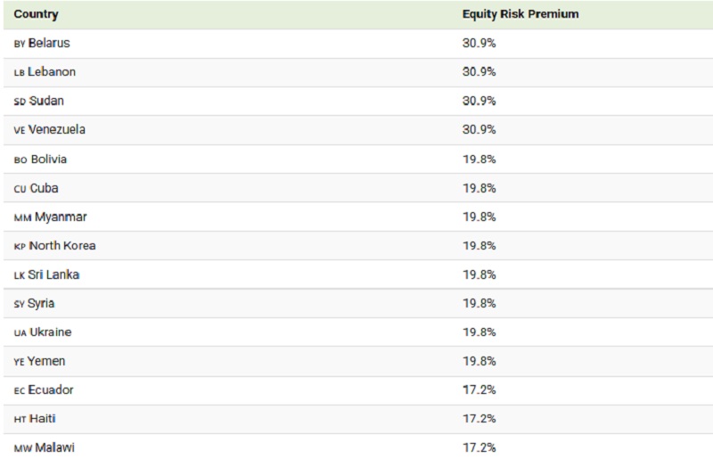This screenshot has width=713, height=467.
Task: Select the Syria country name
Action: pos(41,304)
